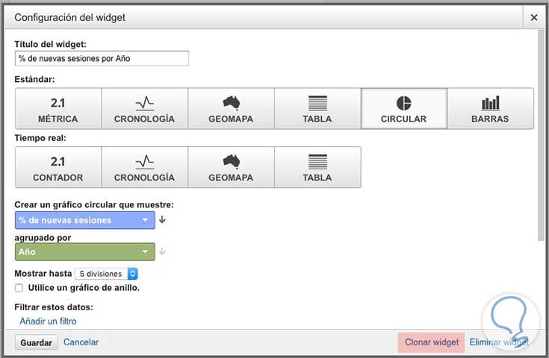
Task: Choose the real-time Cronología widget
Action: (144, 167)
